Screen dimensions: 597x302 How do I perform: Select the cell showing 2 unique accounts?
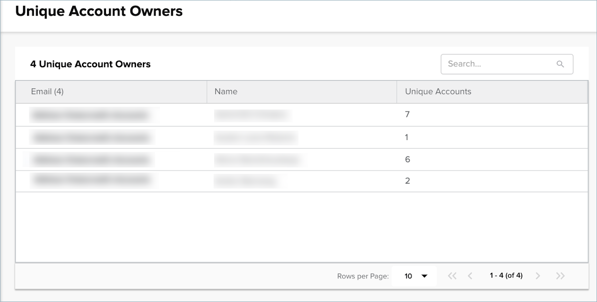492,181
